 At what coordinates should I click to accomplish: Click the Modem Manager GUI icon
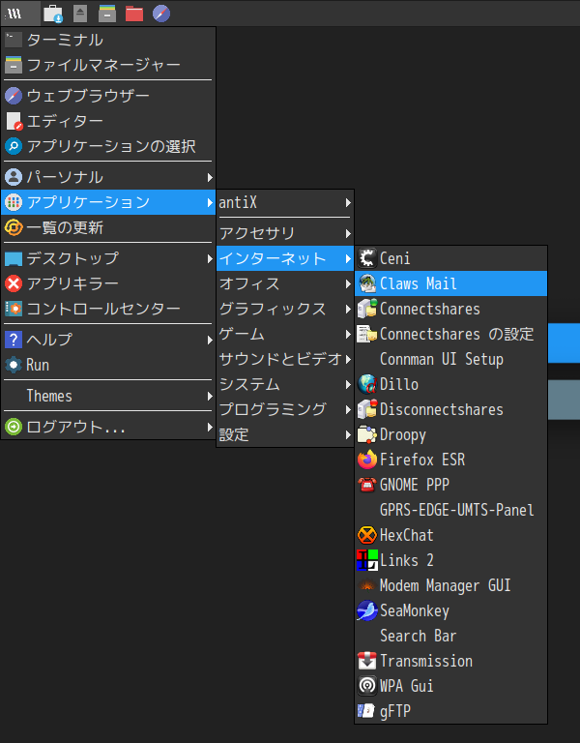pyautogui.click(x=367, y=585)
